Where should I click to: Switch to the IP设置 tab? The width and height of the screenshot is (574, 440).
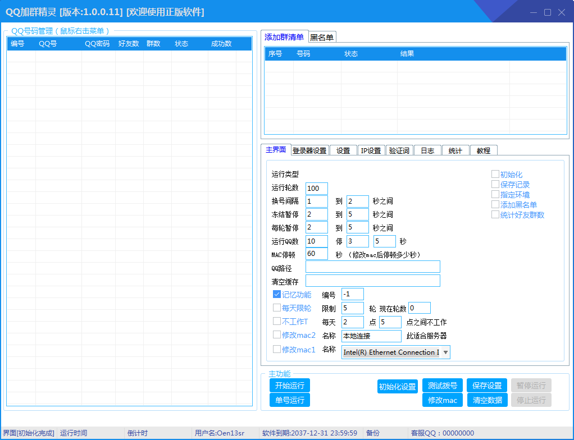click(x=371, y=150)
